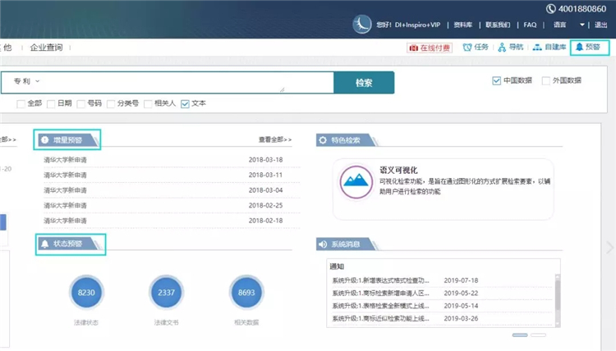Uncheck the 中国数据 checkbox

(496, 80)
